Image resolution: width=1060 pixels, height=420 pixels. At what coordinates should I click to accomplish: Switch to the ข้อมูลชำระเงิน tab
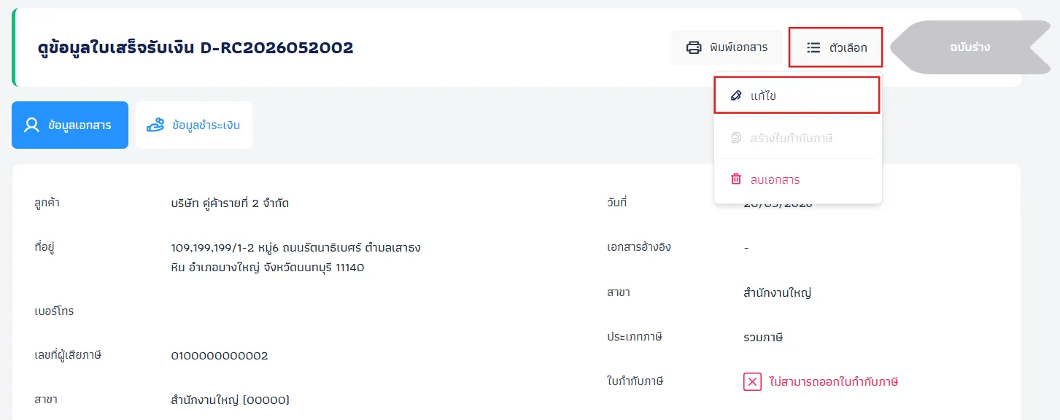(x=194, y=125)
